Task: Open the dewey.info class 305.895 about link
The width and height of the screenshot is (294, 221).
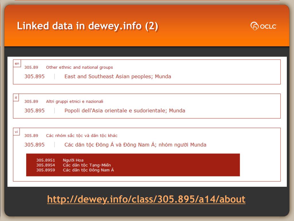Action: [146, 199]
